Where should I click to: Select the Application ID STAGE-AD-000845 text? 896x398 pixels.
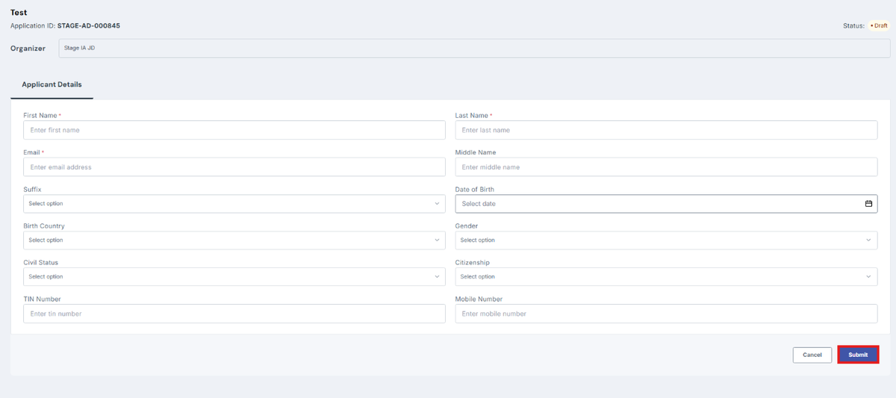65,25
